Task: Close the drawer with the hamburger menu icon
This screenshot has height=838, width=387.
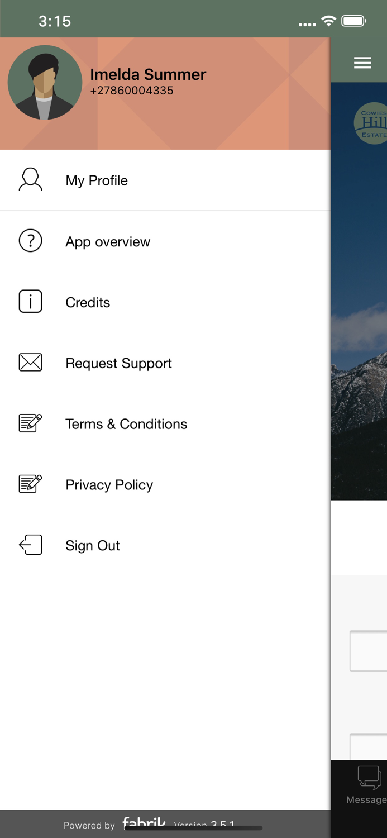Action: pyautogui.click(x=362, y=63)
